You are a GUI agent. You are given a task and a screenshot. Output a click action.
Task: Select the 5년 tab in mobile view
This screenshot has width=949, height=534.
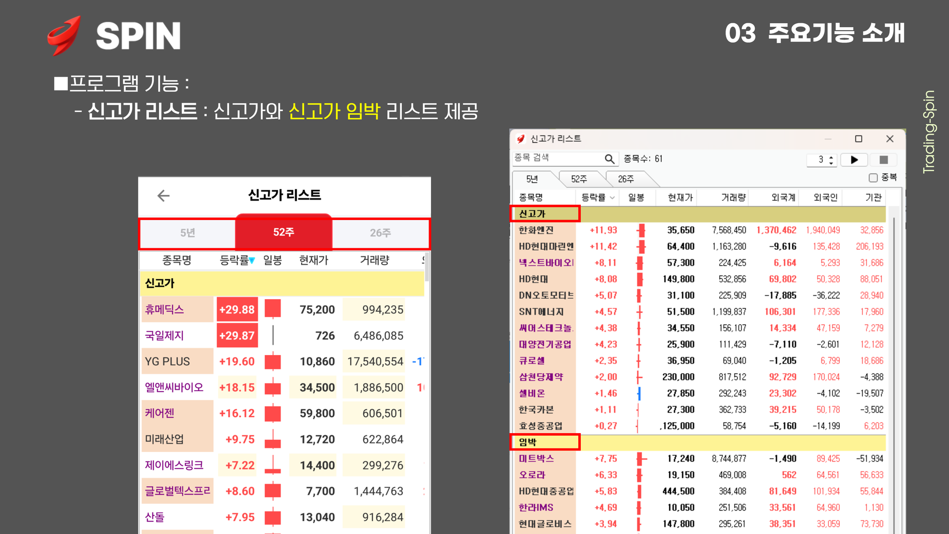(187, 233)
